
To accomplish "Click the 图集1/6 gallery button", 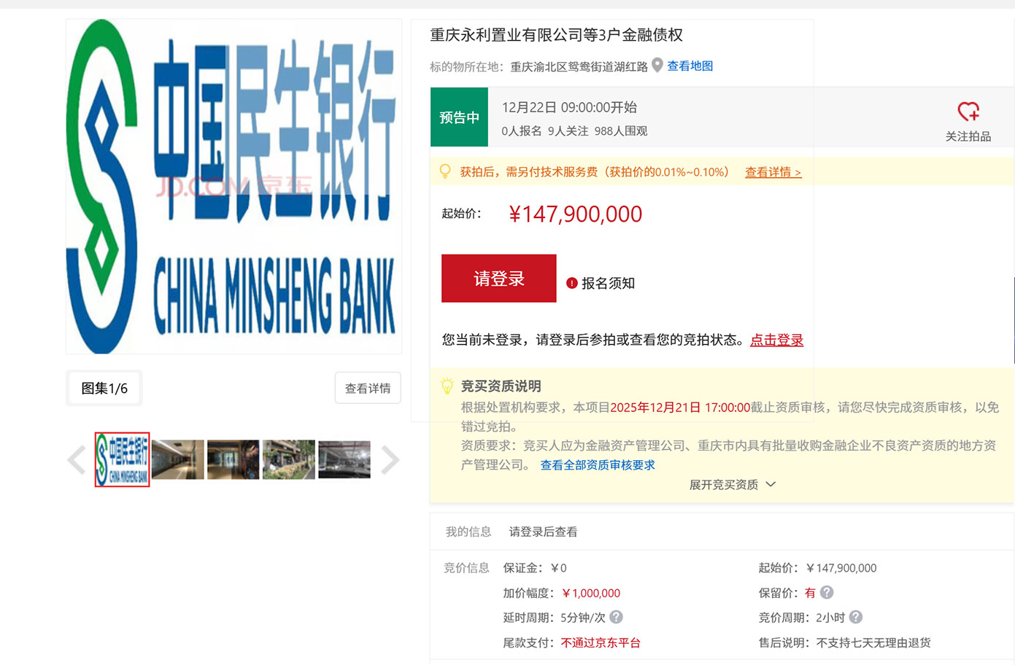I will pos(104,388).
